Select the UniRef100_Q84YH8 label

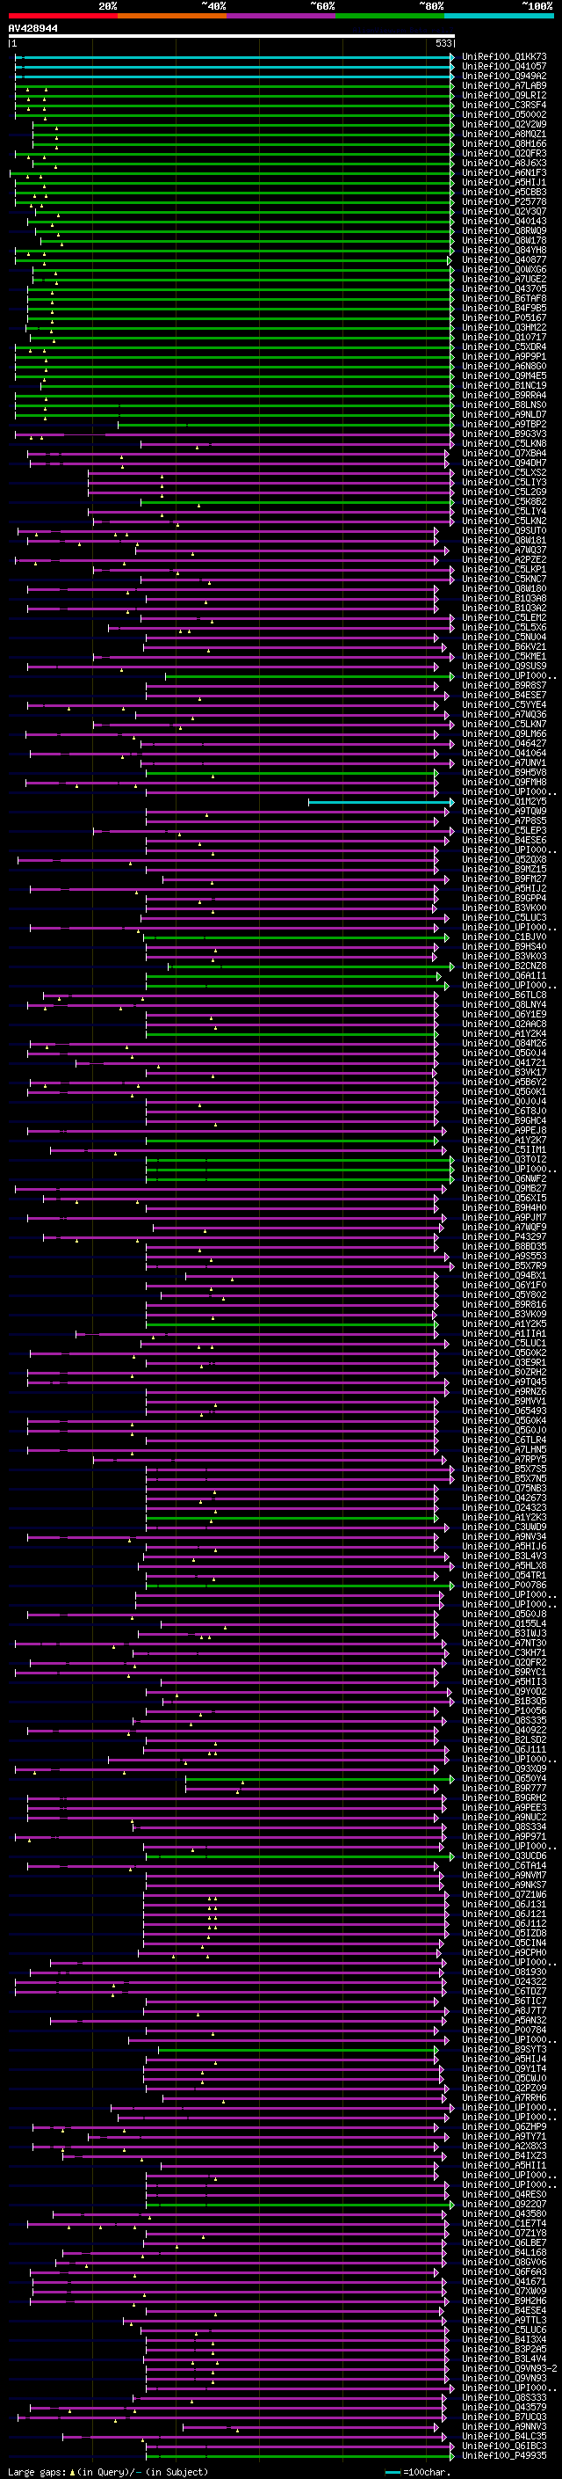504,251
